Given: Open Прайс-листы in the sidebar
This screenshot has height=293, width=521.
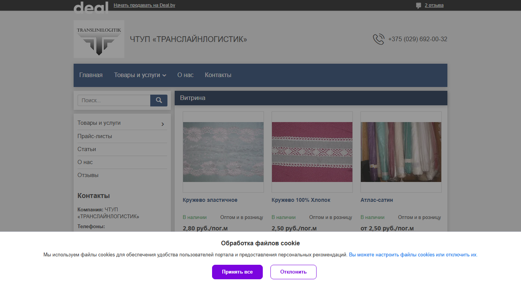Looking at the screenshot, I should [95, 136].
